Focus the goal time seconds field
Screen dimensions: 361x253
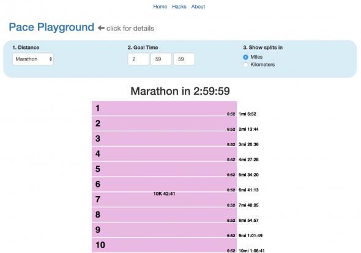point(184,59)
